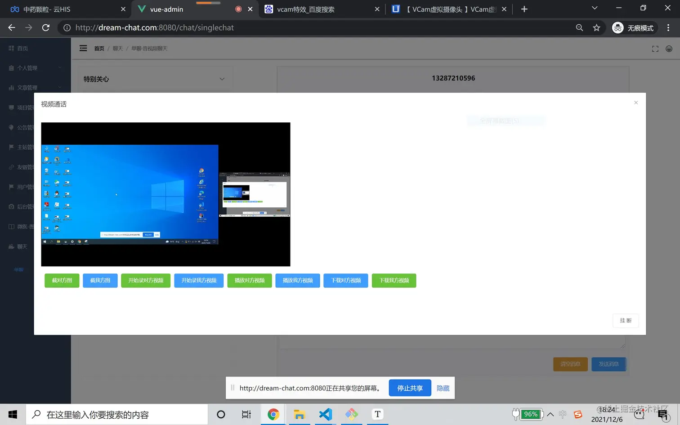The image size is (680, 425).
Task: Click the 无痕模式 incognito indicator
Action: coord(633,28)
